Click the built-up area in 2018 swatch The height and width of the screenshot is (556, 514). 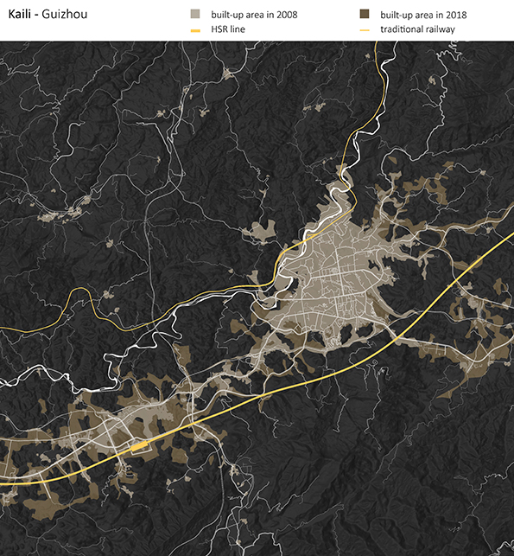[x=365, y=14]
